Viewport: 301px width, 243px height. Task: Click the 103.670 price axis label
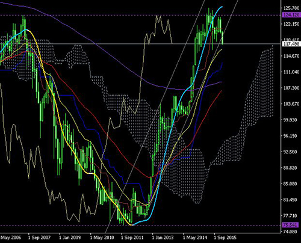click(x=291, y=104)
